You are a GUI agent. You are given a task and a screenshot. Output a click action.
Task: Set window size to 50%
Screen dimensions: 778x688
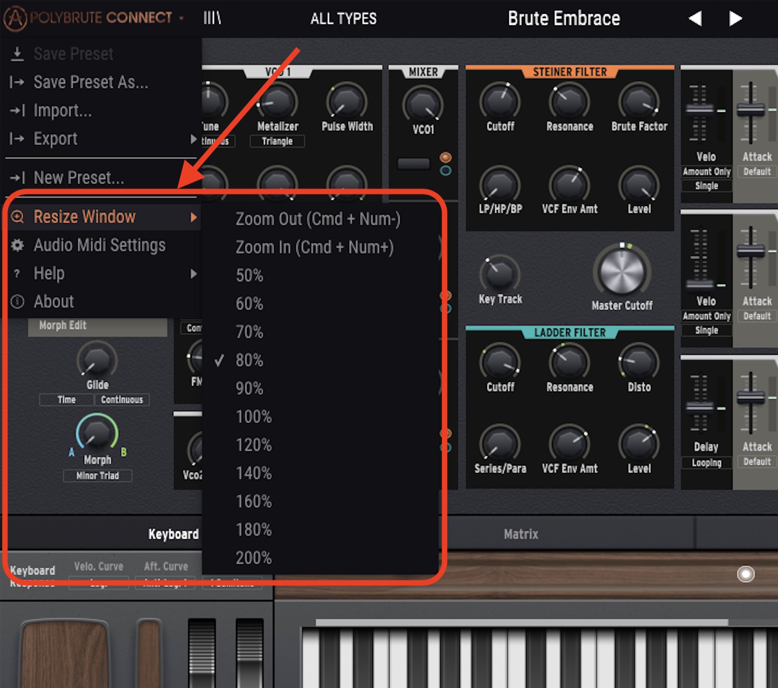click(320, 275)
